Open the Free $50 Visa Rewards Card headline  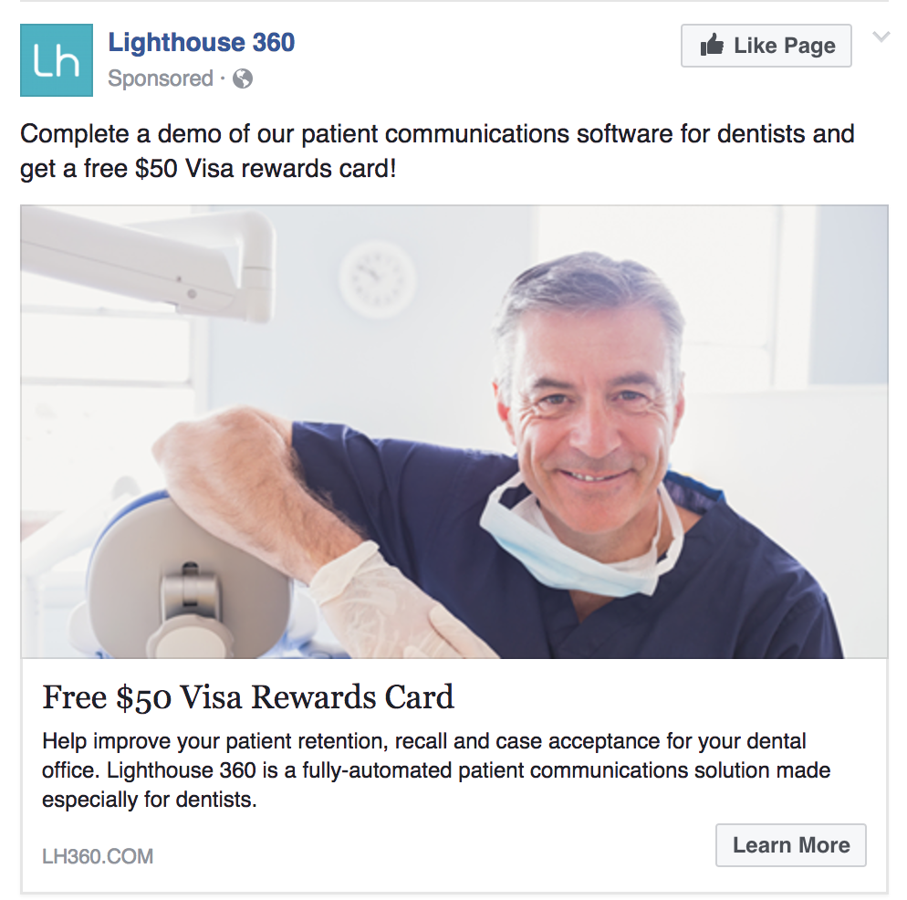point(248,696)
